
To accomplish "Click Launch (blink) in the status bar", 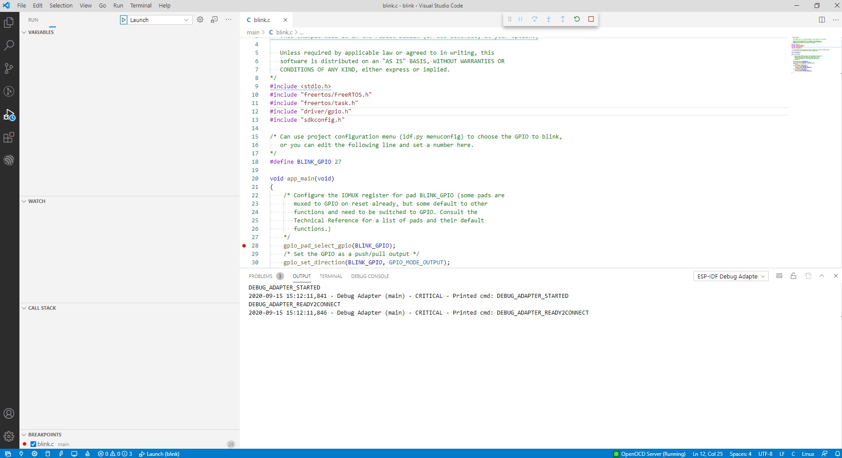I will point(159,454).
